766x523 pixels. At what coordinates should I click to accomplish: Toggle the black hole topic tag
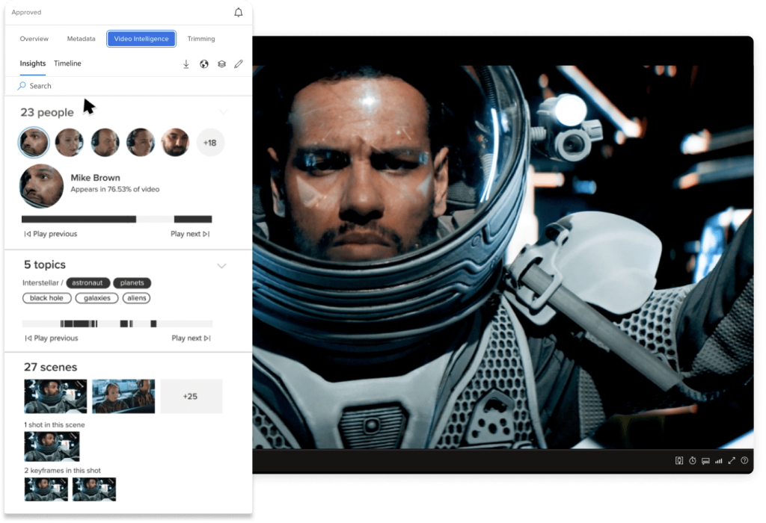pos(47,298)
